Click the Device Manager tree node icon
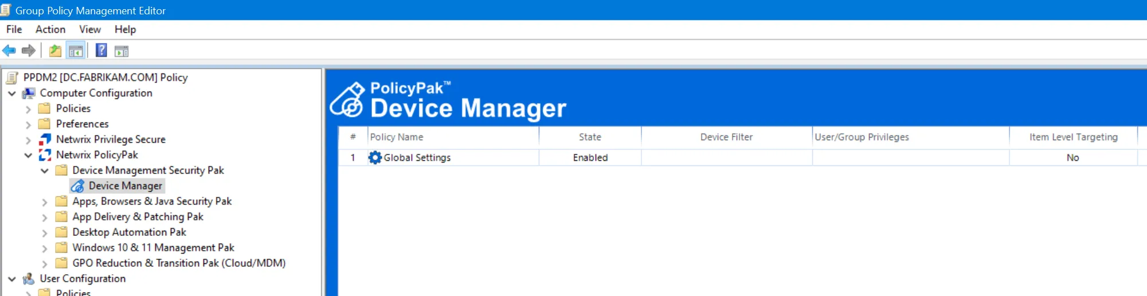The height and width of the screenshot is (296, 1147). click(77, 186)
